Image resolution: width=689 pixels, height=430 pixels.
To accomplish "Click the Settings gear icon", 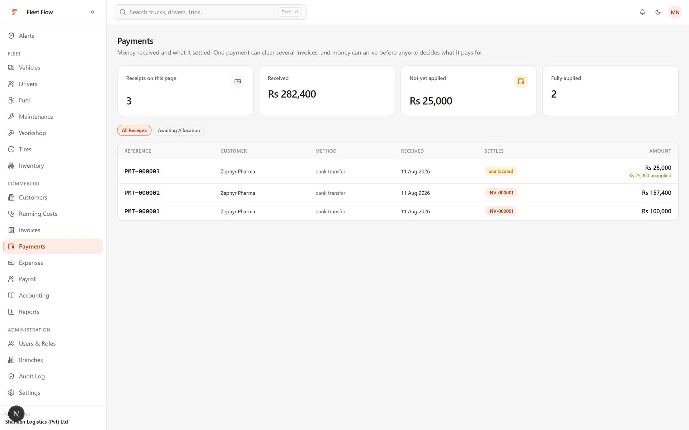I will (11, 393).
